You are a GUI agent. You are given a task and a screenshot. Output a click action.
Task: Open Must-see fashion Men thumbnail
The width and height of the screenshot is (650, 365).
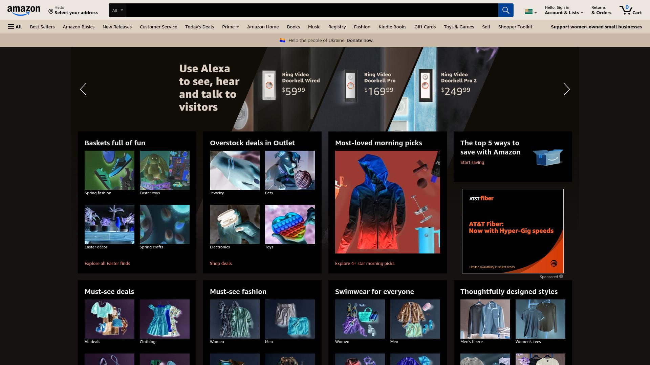[x=290, y=319]
